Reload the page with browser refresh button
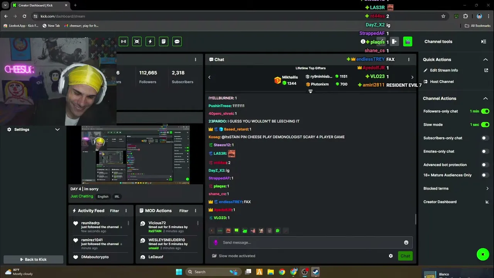Image resolution: width=494 pixels, height=278 pixels. click(24, 16)
